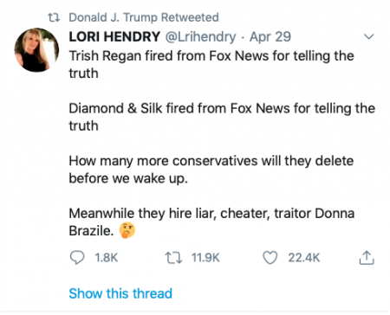
Task: Click the Meanwhile they hire liar paragraph
Action: (x=211, y=222)
